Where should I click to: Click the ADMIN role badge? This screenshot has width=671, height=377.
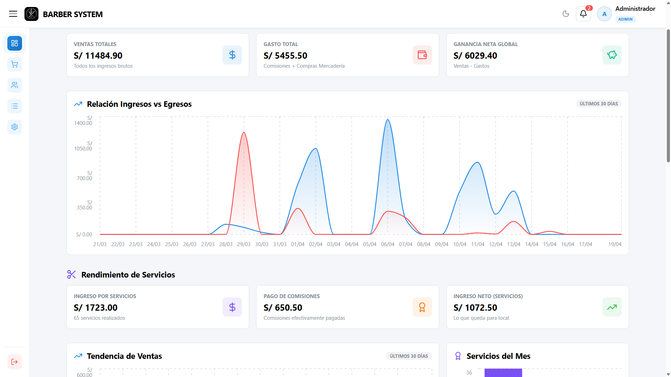point(625,19)
